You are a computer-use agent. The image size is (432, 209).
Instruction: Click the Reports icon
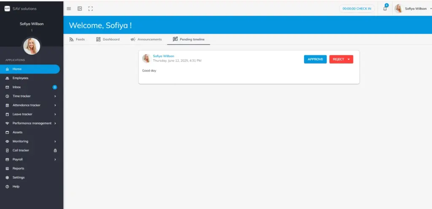pyautogui.click(x=8, y=169)
